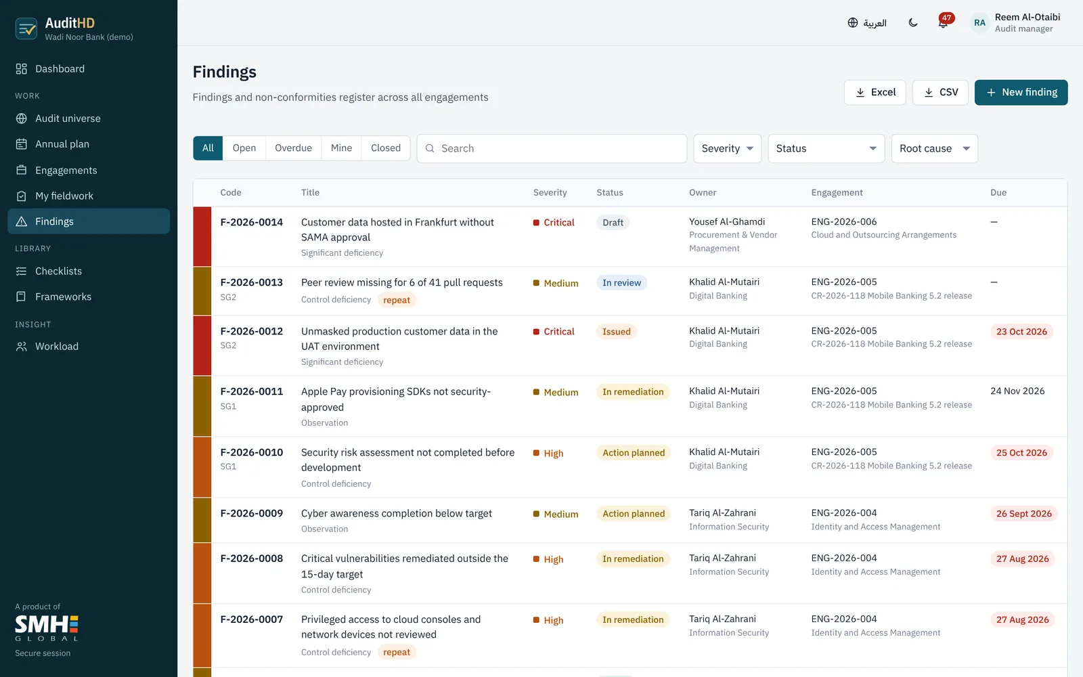Screen dimensions: 1083x677
Task: Click the In review status badge
Action: pyautogui.click(x=622, y=283)
